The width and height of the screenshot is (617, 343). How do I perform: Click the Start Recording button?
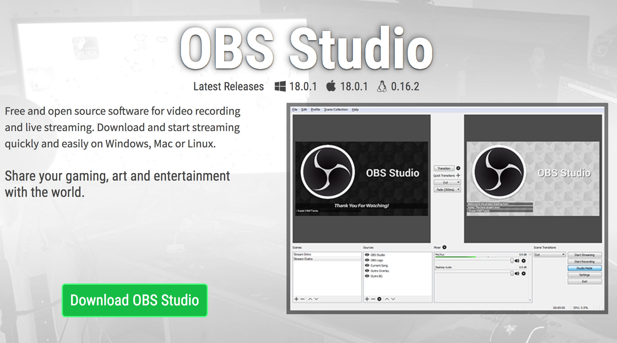point(584,261)
